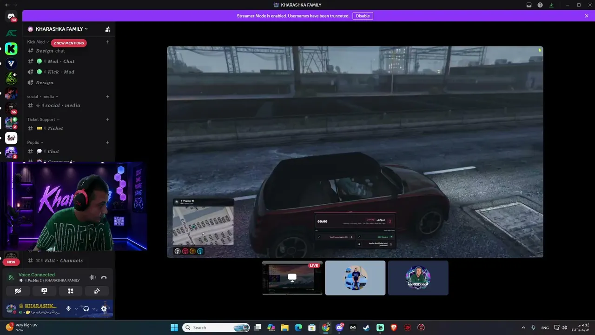This screenshot has width=595, height=335.
Task: Open the blue V logo server
Action: [11, 63]
